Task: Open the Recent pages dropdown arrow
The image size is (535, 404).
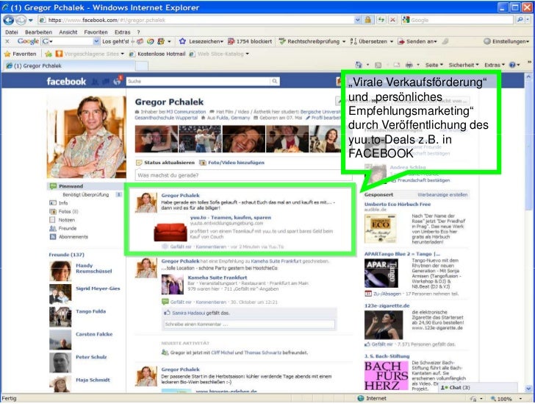Action: point(31,20)
